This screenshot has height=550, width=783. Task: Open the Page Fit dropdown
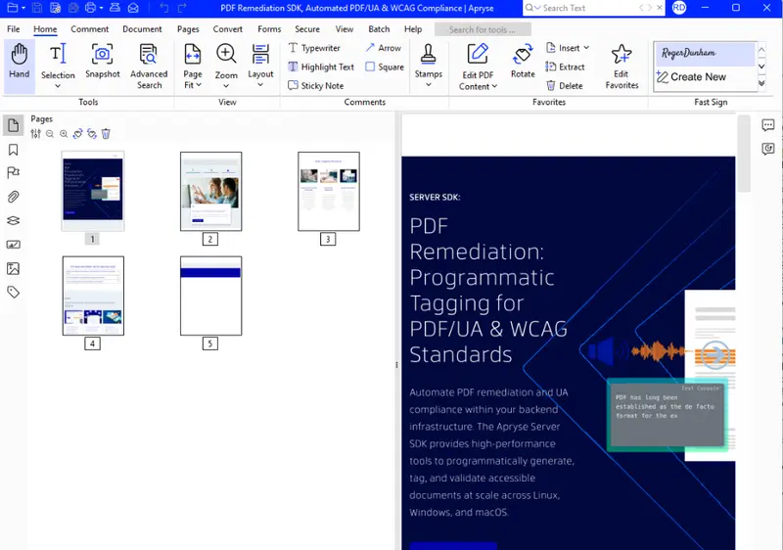coord(199,85)
